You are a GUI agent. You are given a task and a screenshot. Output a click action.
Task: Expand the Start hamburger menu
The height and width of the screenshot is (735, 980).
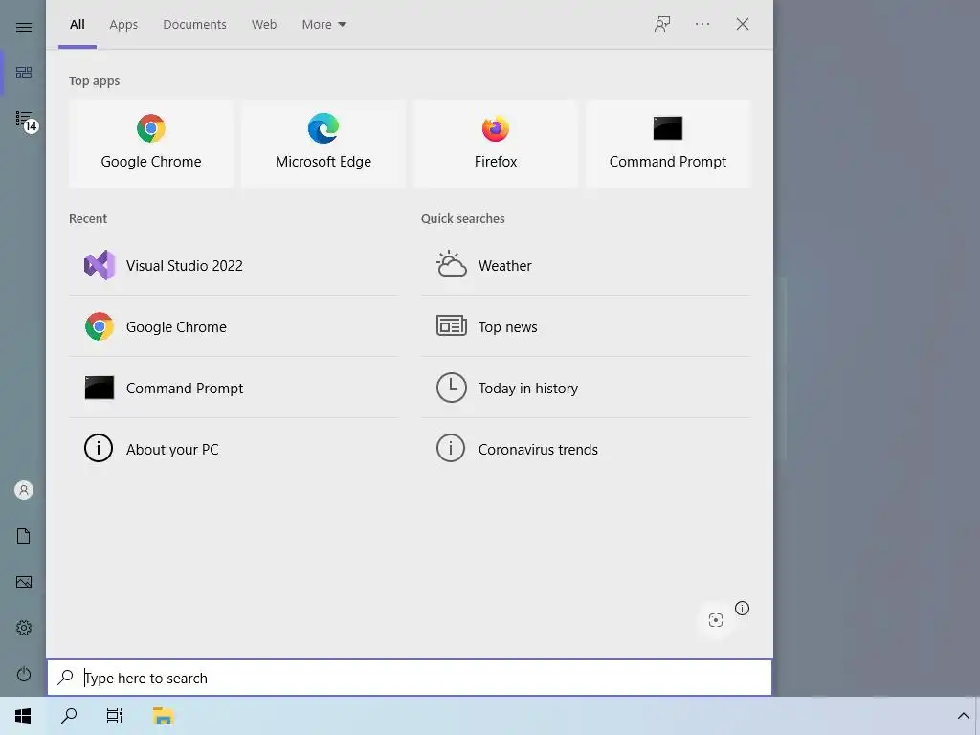click(x=24, y=28)
